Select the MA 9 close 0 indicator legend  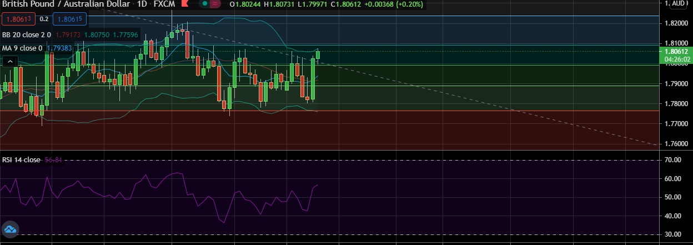coord(22,48)
